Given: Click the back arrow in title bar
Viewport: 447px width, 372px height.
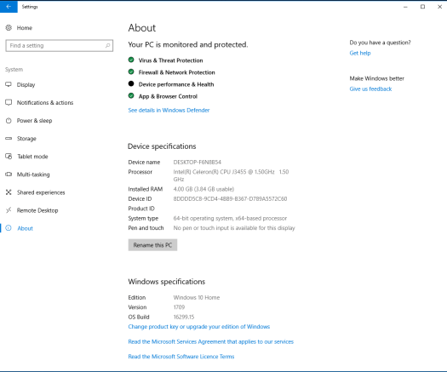Looking at the screenshot, I should (9, 7).
